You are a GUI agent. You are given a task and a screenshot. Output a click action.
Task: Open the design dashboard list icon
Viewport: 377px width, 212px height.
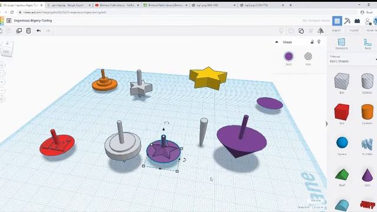(x=9, y=21)
